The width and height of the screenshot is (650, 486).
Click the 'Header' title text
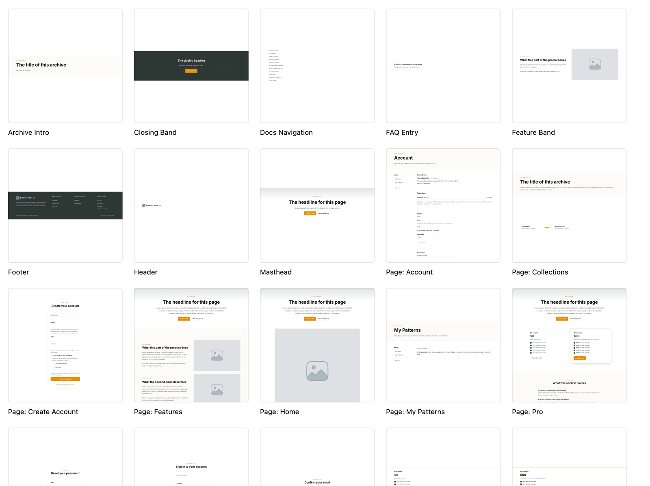click(x=145, y=272)
